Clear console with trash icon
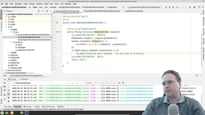The image size is (205, 115). pyautogui.click(x=9, y=101)
